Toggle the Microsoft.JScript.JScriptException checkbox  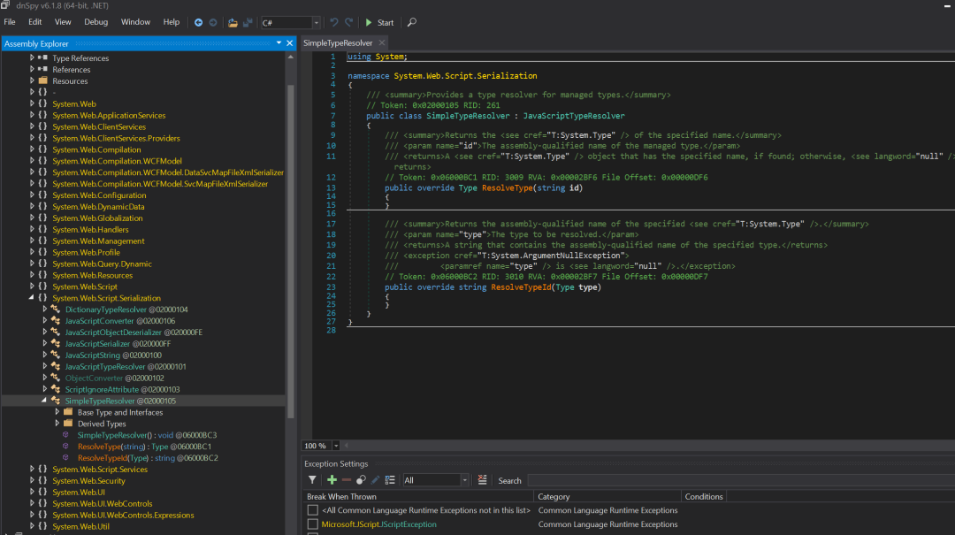tap(312, 524)
